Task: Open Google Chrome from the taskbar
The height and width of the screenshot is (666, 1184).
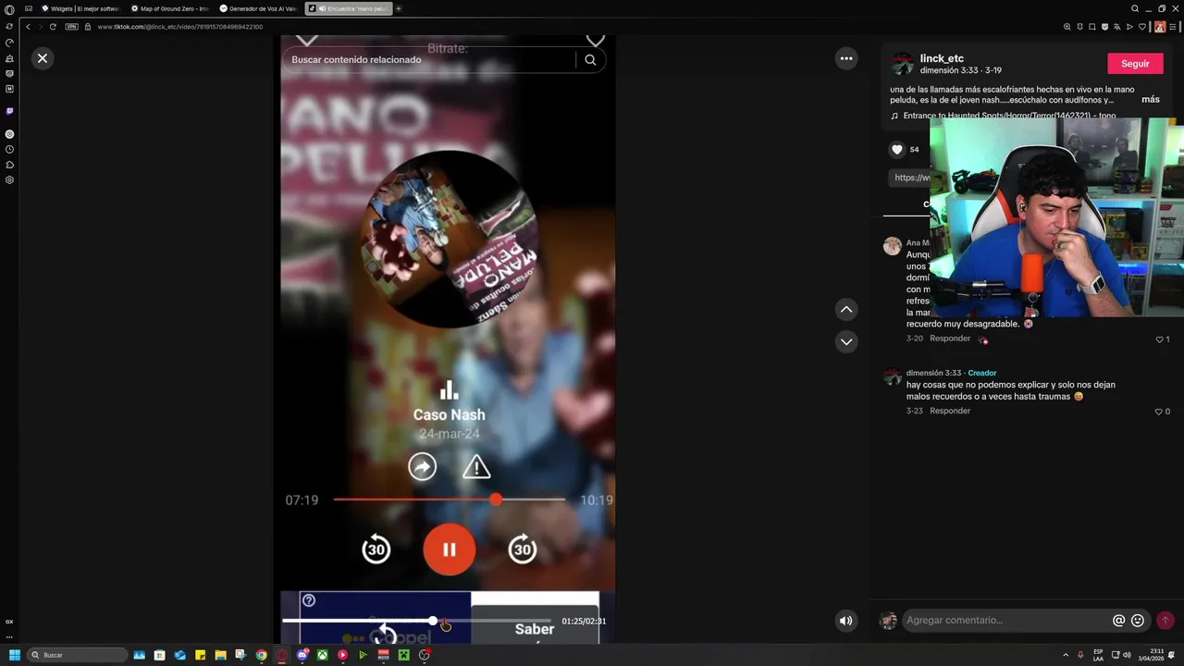Action: coord(261,655)
